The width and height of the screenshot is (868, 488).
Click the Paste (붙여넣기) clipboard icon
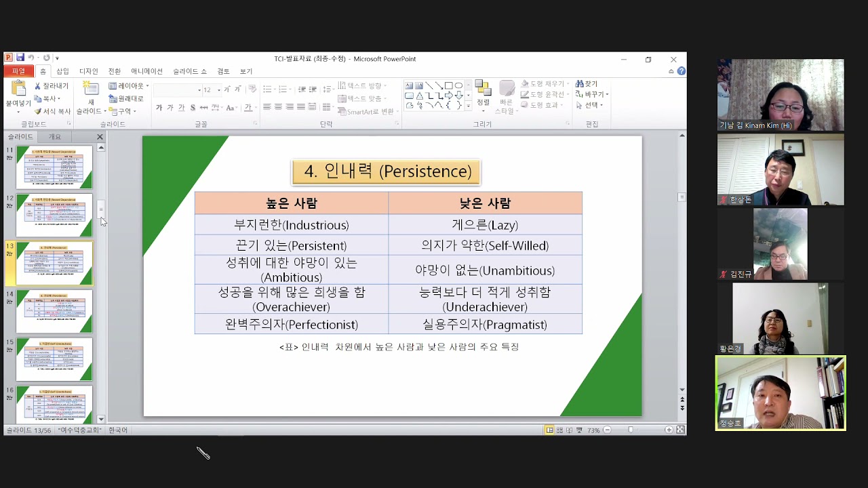(18, 89)
